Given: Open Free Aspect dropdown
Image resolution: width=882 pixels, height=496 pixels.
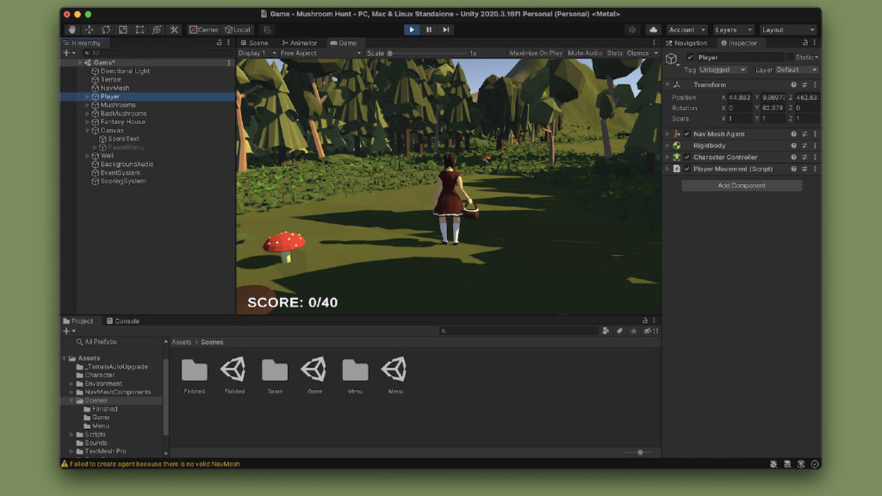Looking at the screenshot, I should [320, 53].
